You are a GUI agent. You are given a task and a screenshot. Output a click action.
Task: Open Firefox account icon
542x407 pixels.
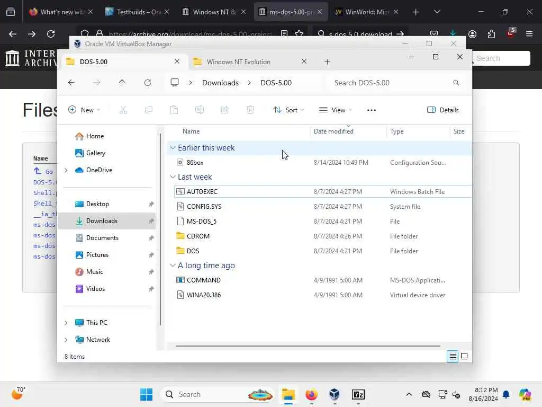click(x=472, y=34)
